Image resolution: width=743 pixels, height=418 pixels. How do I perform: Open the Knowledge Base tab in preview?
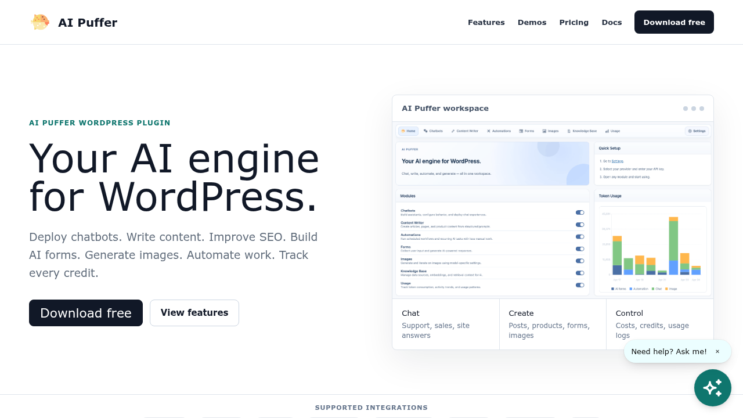pyautogui.click(x=582, y=131)
